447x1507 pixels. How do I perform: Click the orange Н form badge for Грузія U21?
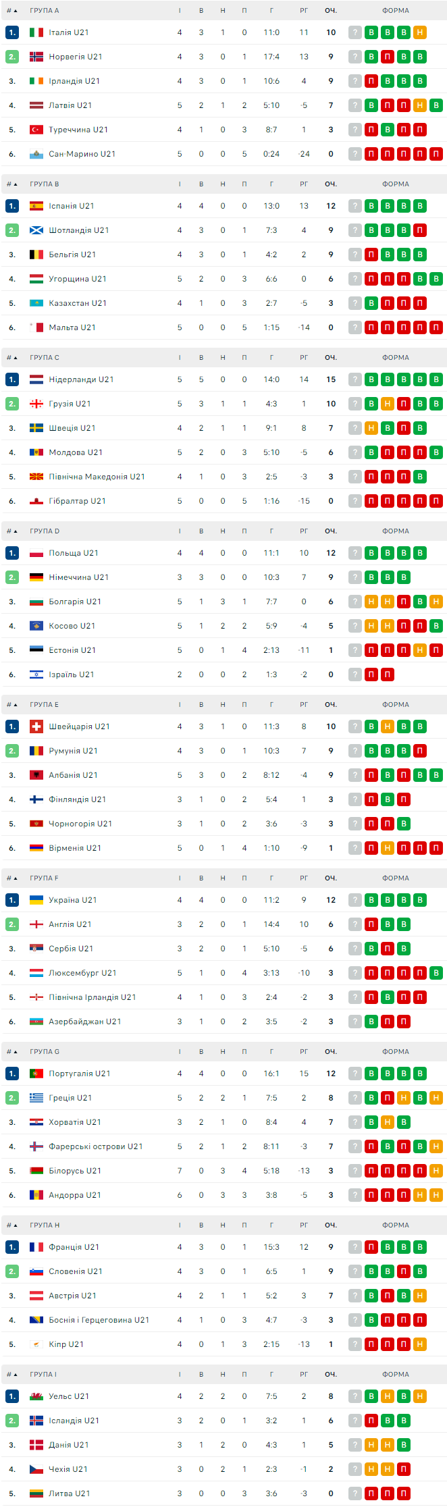388,404
